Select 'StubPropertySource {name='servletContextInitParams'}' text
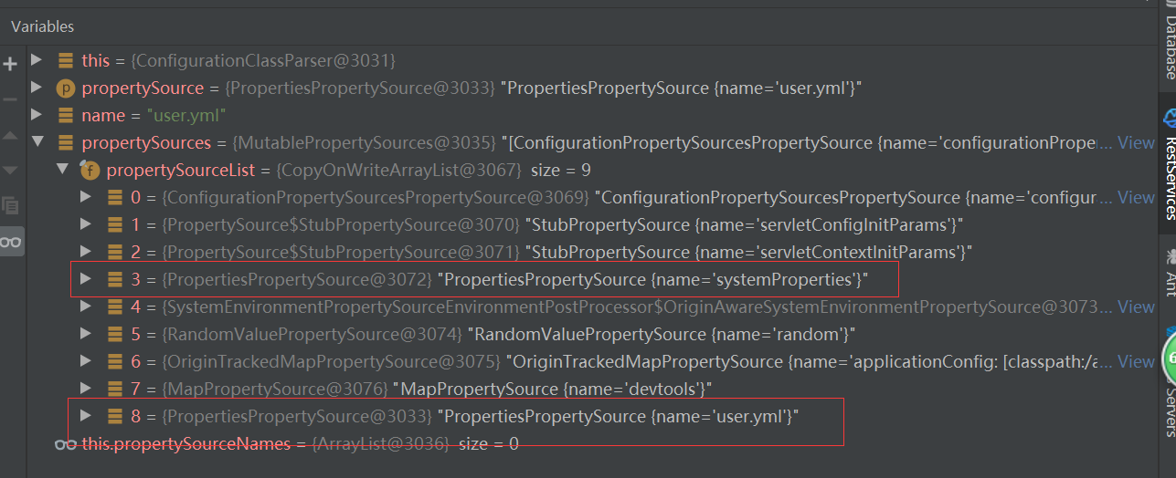This screenshot has height=478, width=1176. pos(748,252)
